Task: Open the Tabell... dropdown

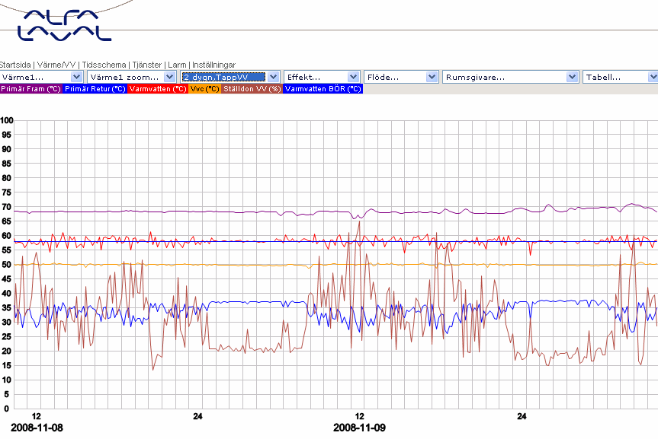Action: click(x=620, y=77)
